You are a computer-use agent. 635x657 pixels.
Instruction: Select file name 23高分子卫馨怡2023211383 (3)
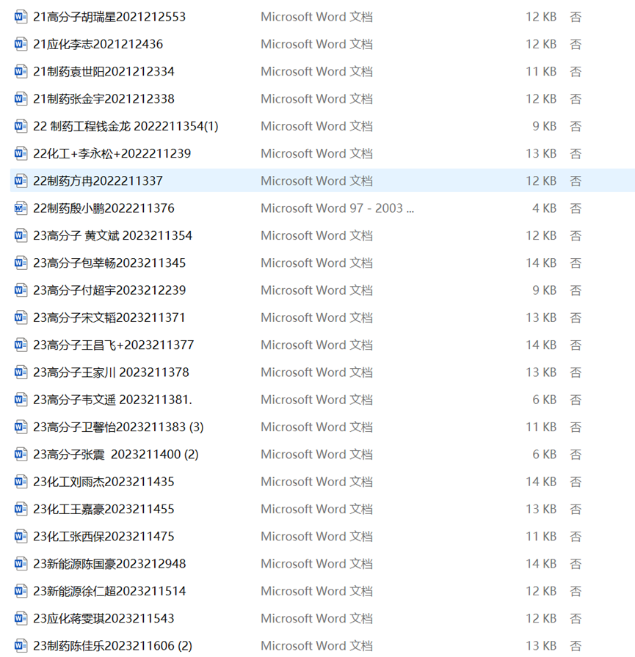point(118,427)
